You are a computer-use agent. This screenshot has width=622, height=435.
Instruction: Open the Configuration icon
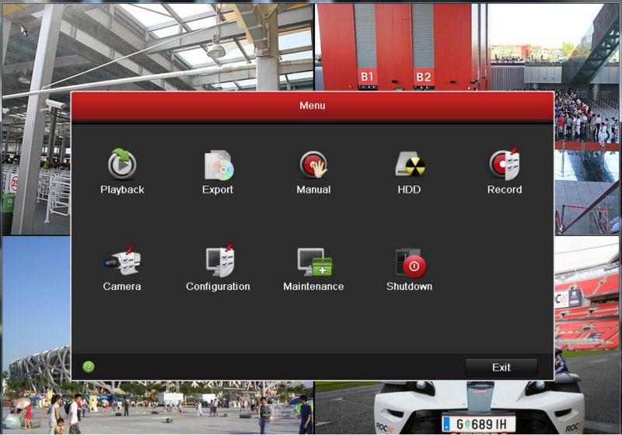[x=220, y=260]
